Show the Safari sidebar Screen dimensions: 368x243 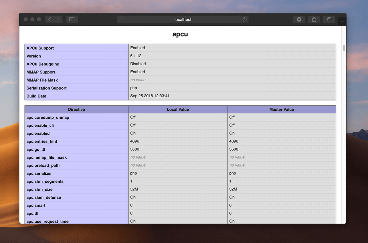click(72, 19)
